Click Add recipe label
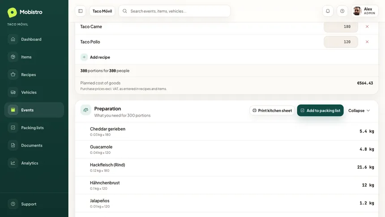Viewport: 385px width, 217px height. 100,57
